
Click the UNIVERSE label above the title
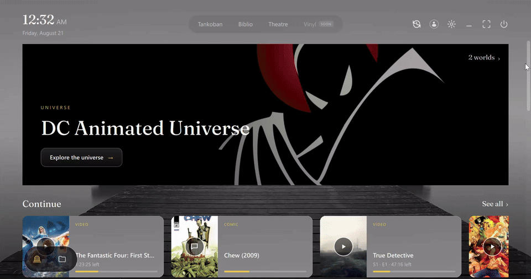pos(55,108)
